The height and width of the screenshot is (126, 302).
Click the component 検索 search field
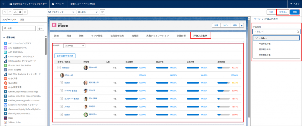[19, 28]
